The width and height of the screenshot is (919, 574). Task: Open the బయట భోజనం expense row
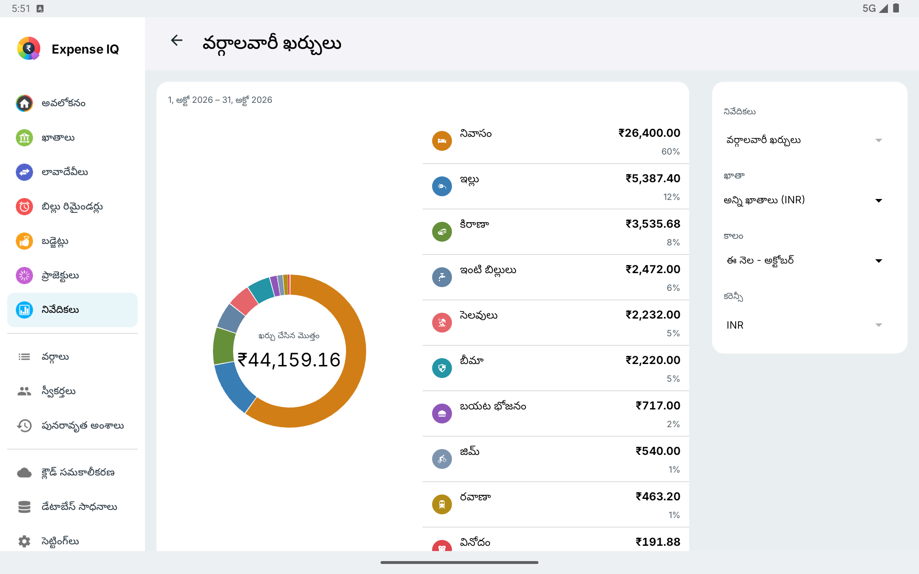pyautogui.click(x=556, y=414)
